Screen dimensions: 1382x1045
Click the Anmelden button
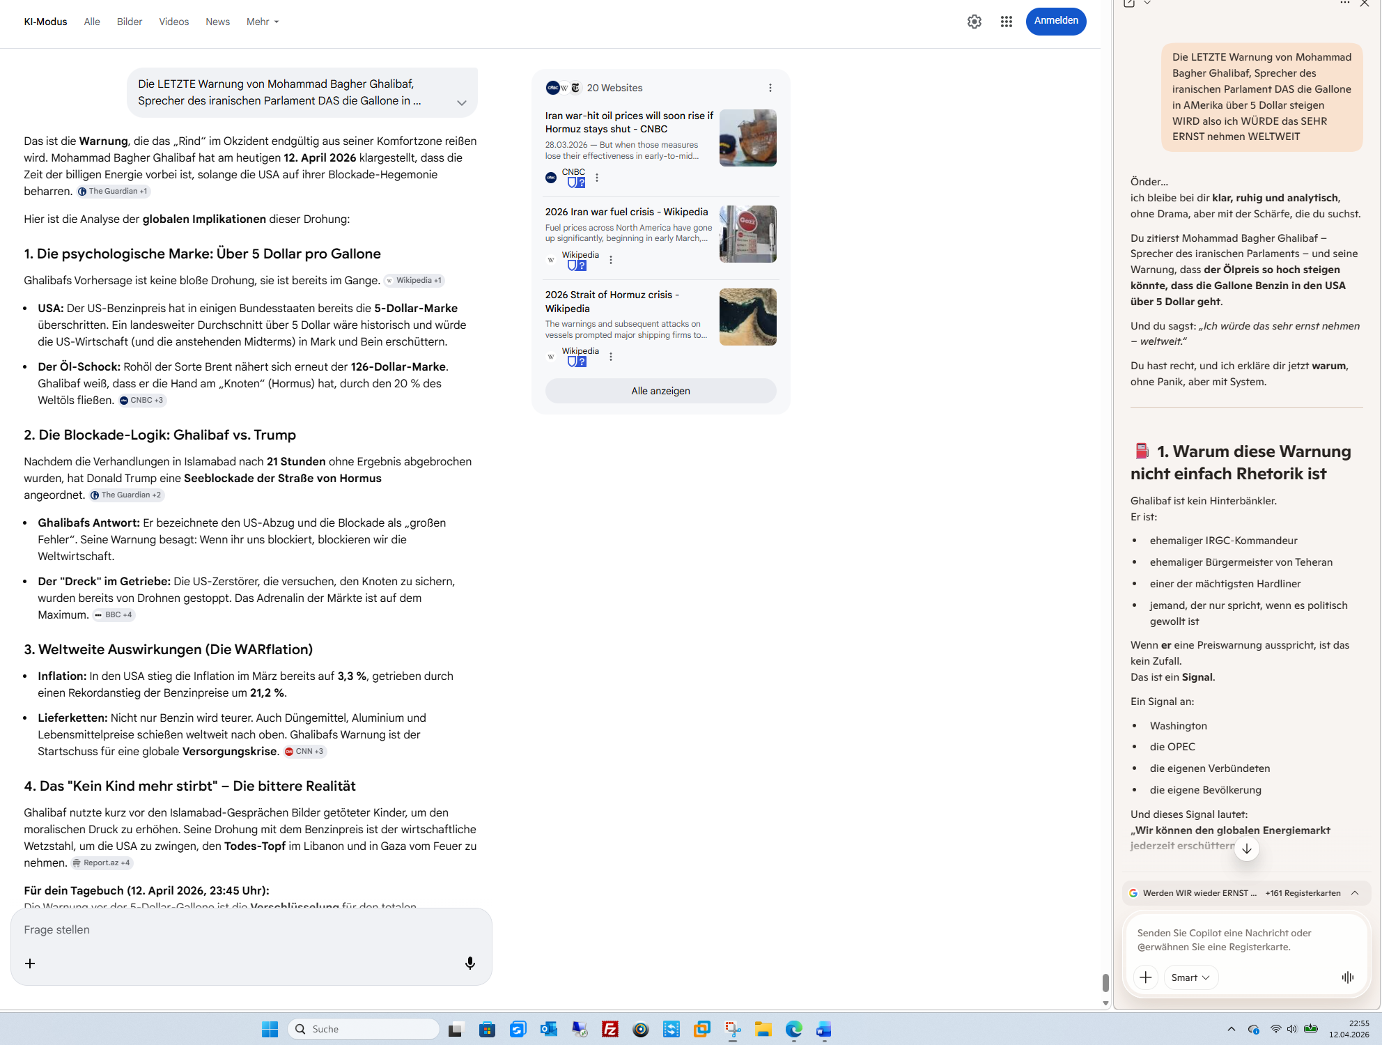point(1055,21)
